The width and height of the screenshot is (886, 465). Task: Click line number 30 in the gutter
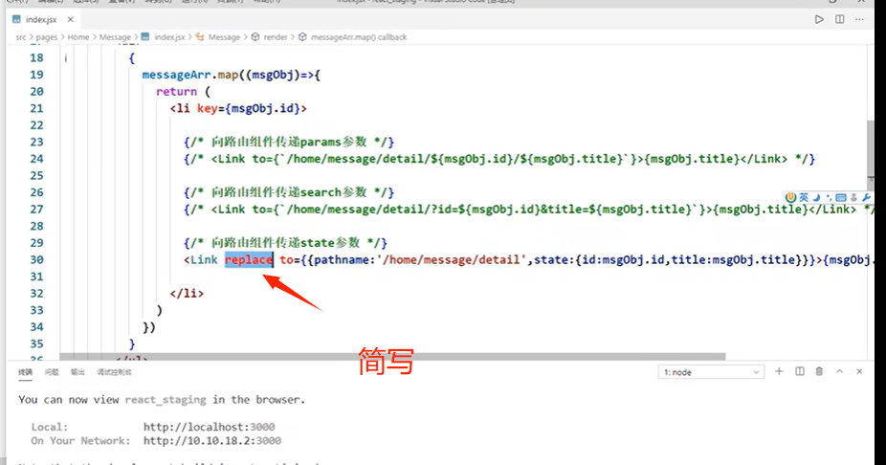coord(36,260)
